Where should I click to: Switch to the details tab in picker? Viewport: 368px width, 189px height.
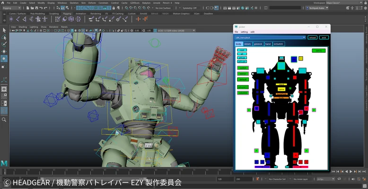click(x=247, y=44)
